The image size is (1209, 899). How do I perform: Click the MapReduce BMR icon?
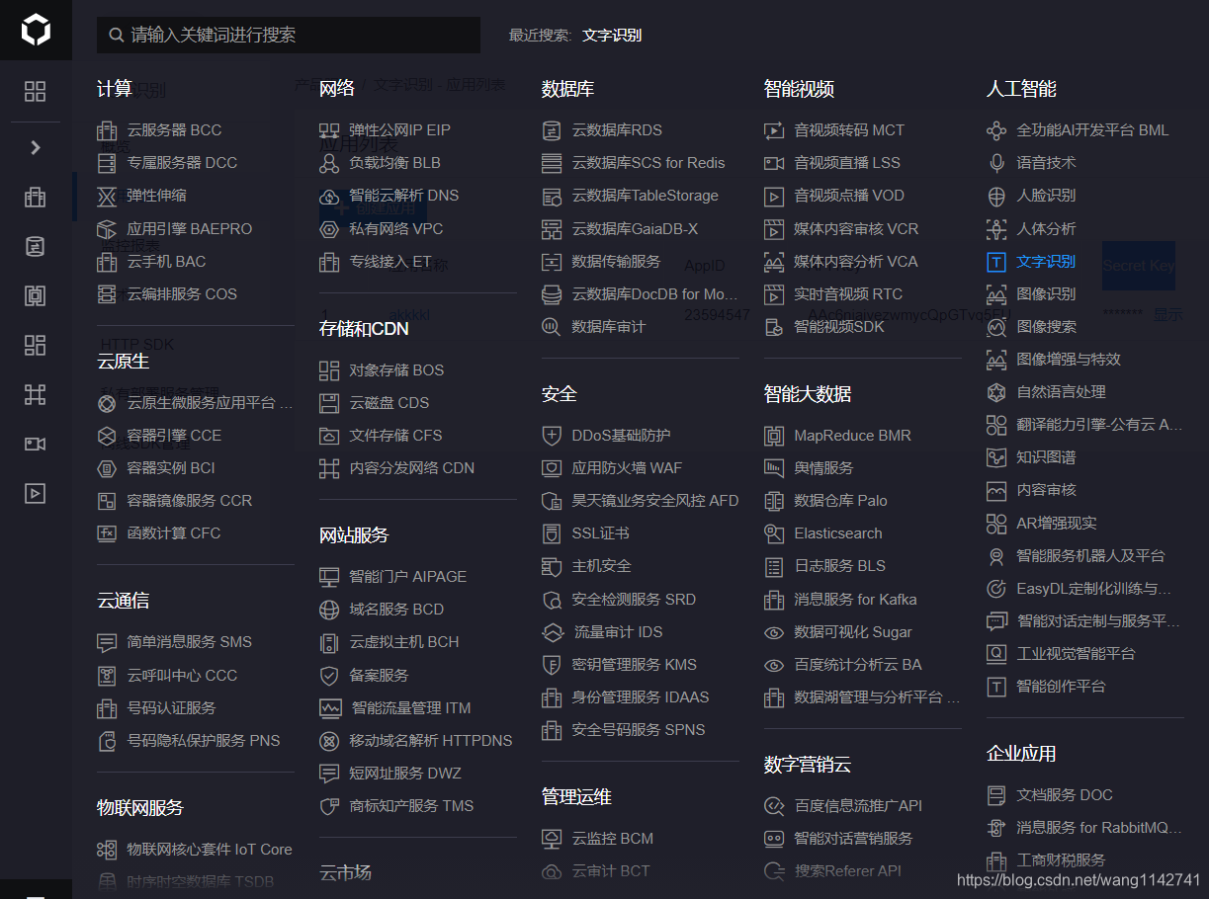pyautogui.click(x=775, y=436)
